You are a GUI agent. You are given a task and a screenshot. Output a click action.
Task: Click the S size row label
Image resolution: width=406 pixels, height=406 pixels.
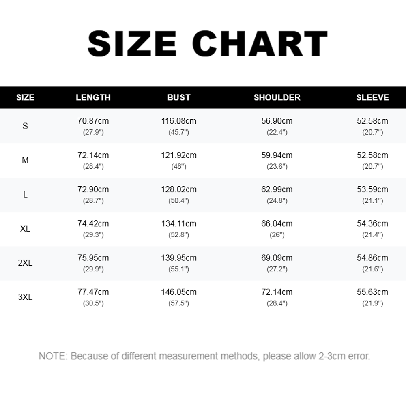coord(25,126)
